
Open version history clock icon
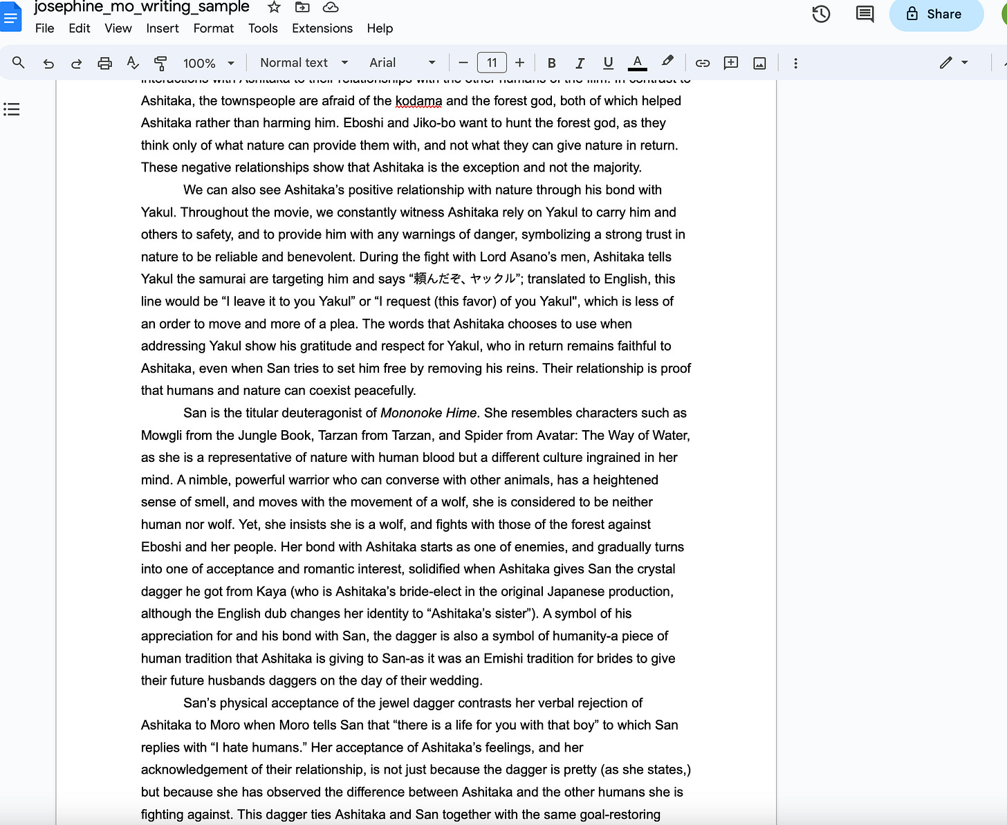click(x=821, y=14)
